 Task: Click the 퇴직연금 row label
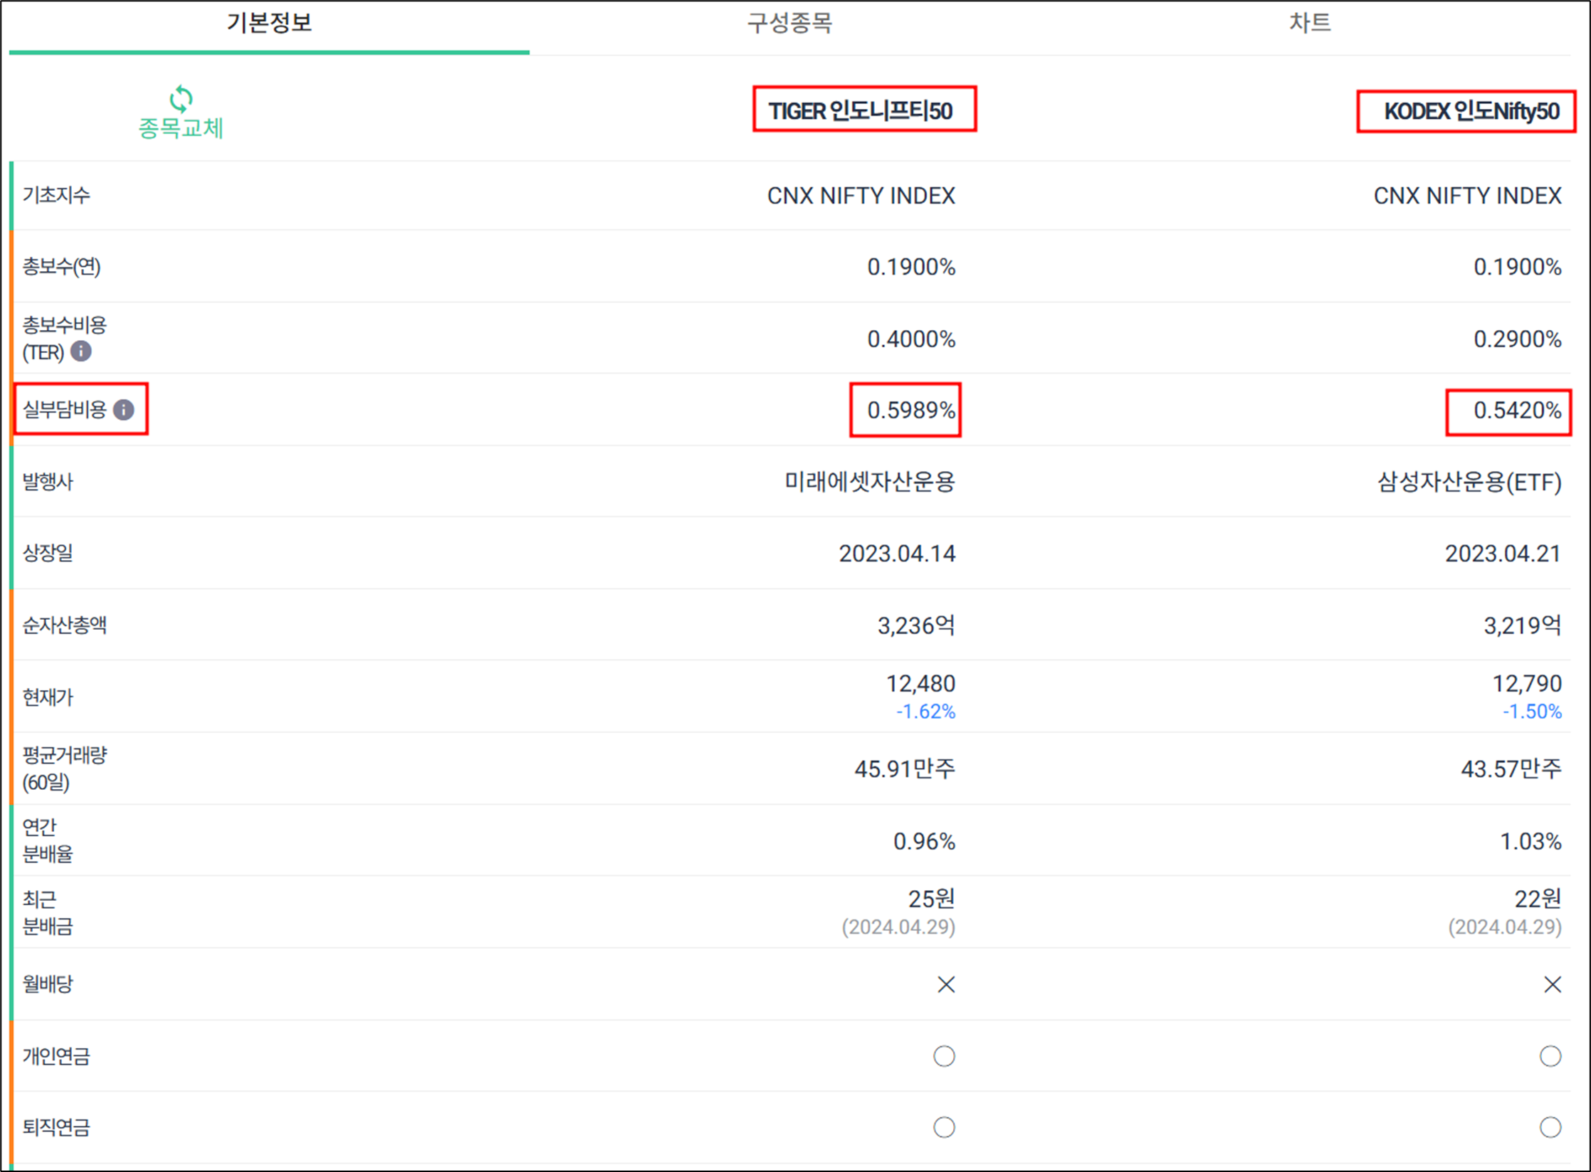(56, 1127)
